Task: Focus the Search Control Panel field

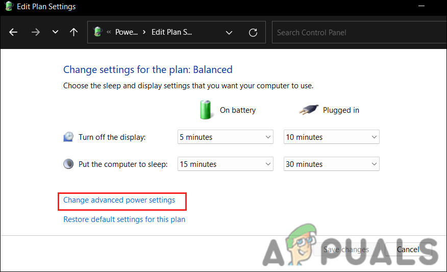Action: [359, 33]
